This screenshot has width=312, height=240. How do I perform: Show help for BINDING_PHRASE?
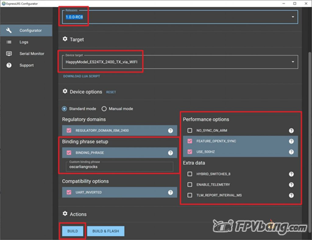pyautogui.click(x=170, y=153)
